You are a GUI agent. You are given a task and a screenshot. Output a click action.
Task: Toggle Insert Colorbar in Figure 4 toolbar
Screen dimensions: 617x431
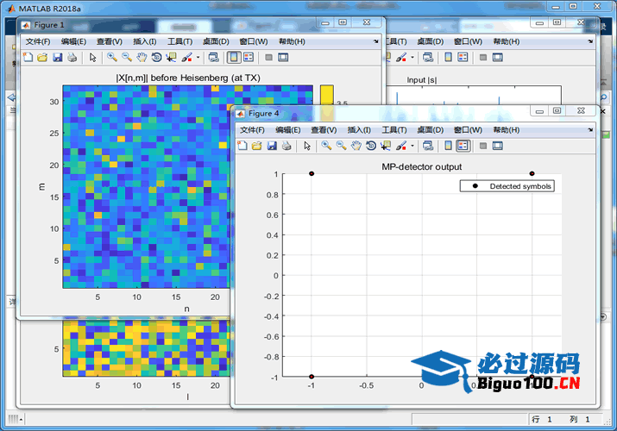(448, 146)
